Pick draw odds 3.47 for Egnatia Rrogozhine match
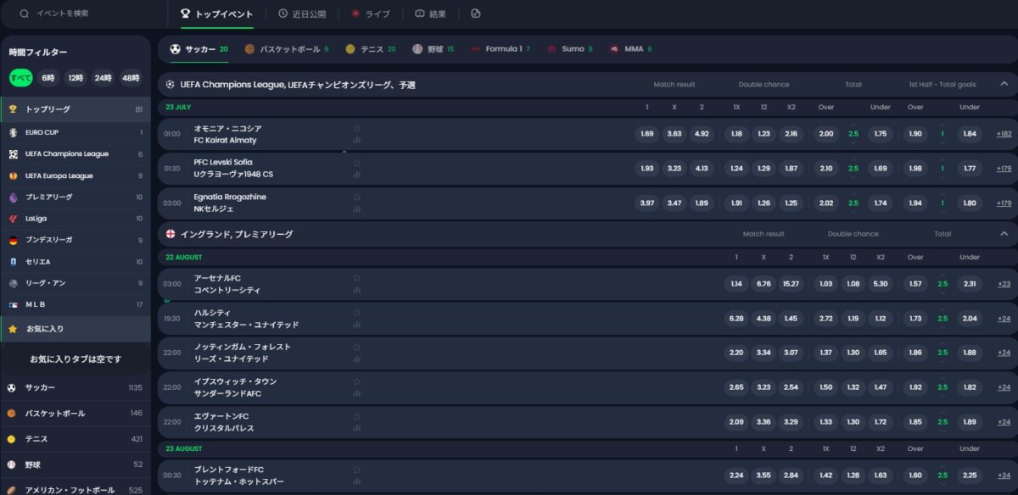The height and width of the screenshot is (495, 1018). (x=674, y=203)
